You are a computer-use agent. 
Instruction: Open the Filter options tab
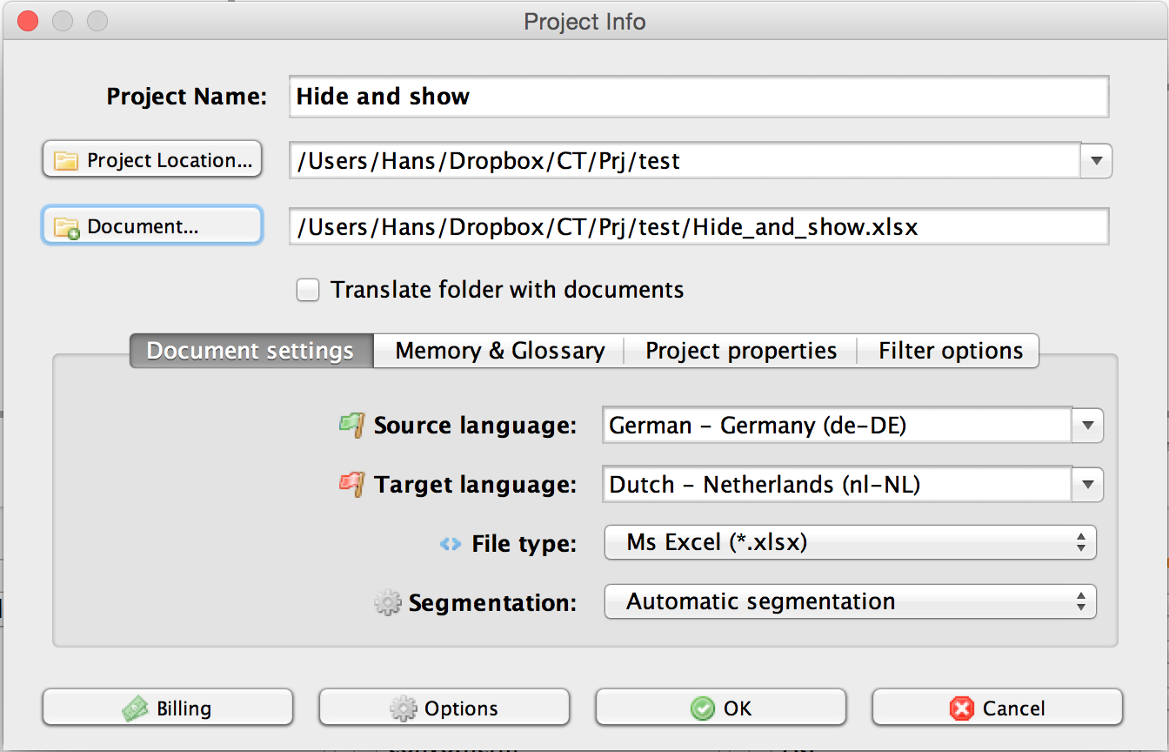(x=950, y=351)
